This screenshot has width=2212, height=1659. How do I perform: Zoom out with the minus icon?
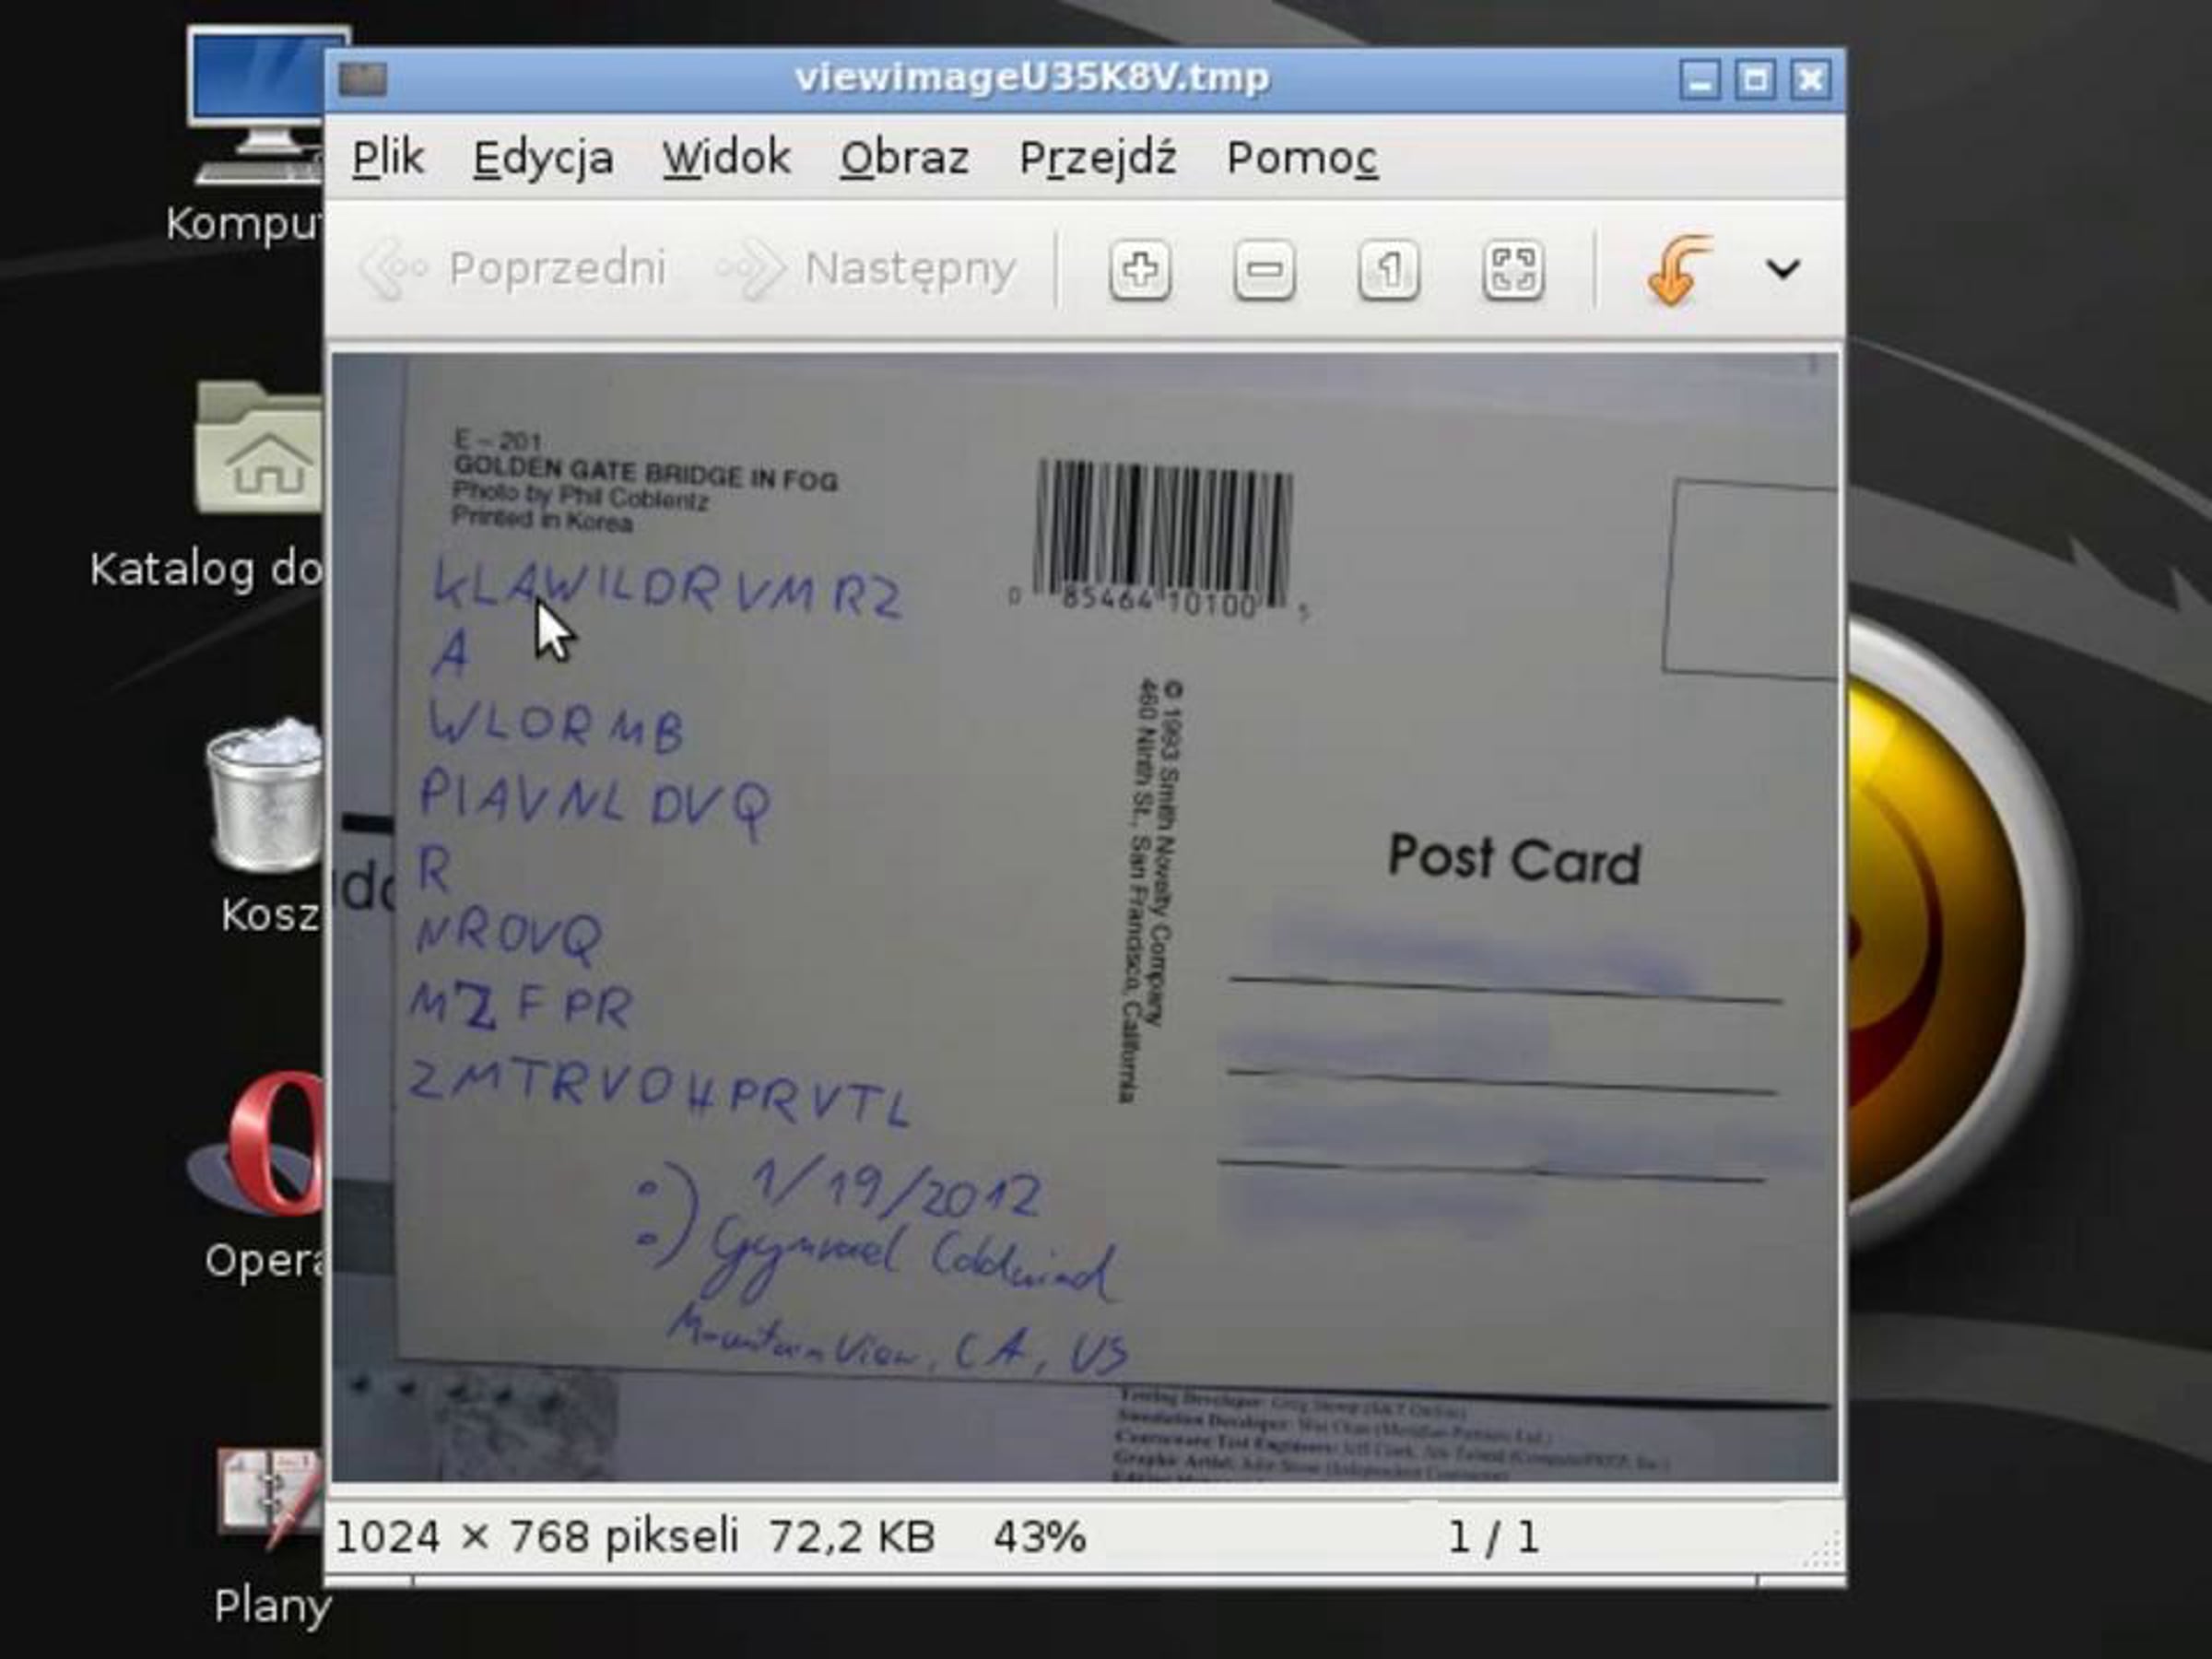click(x=1264, y=269)
